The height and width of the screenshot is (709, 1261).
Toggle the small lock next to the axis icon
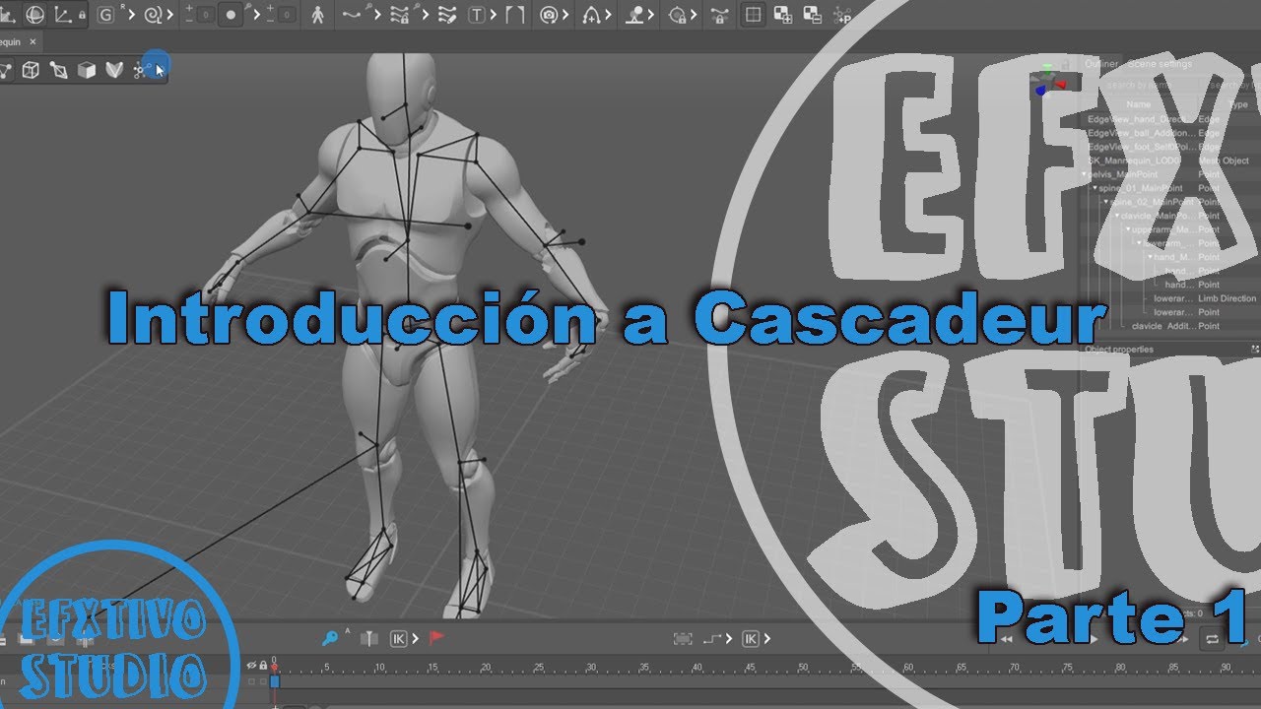click(81, 17)
